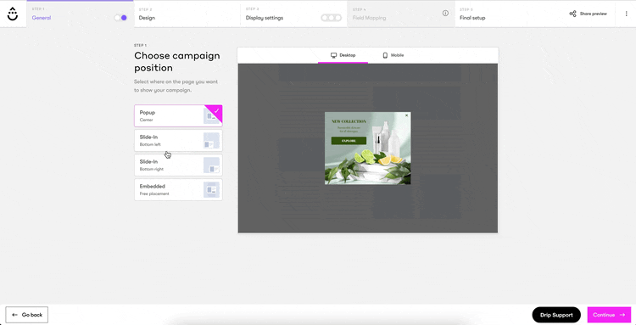Close the preview popup with X

(x=406, y=115)
